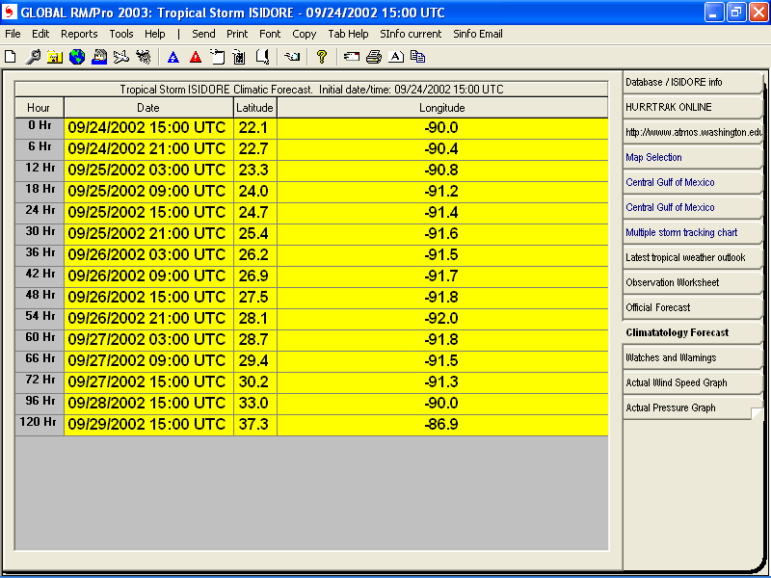
Task: Click the globe map icon
Action: (77, 57)
